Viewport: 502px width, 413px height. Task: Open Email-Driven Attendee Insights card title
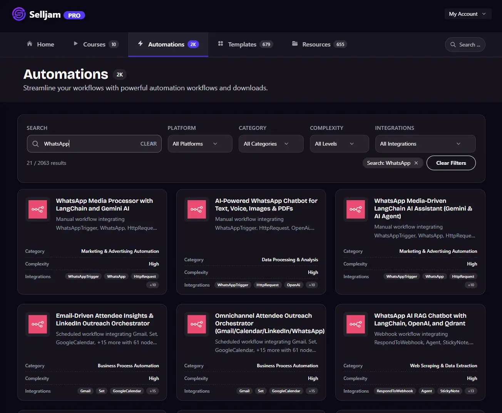pos(105,320)
